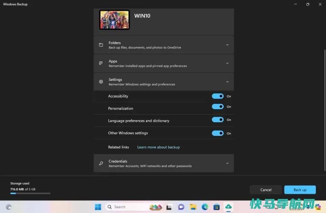The width and height of the screenshot is (326, 213).
Task: Expand the Apps section chevron
Action: pos(227,63)
